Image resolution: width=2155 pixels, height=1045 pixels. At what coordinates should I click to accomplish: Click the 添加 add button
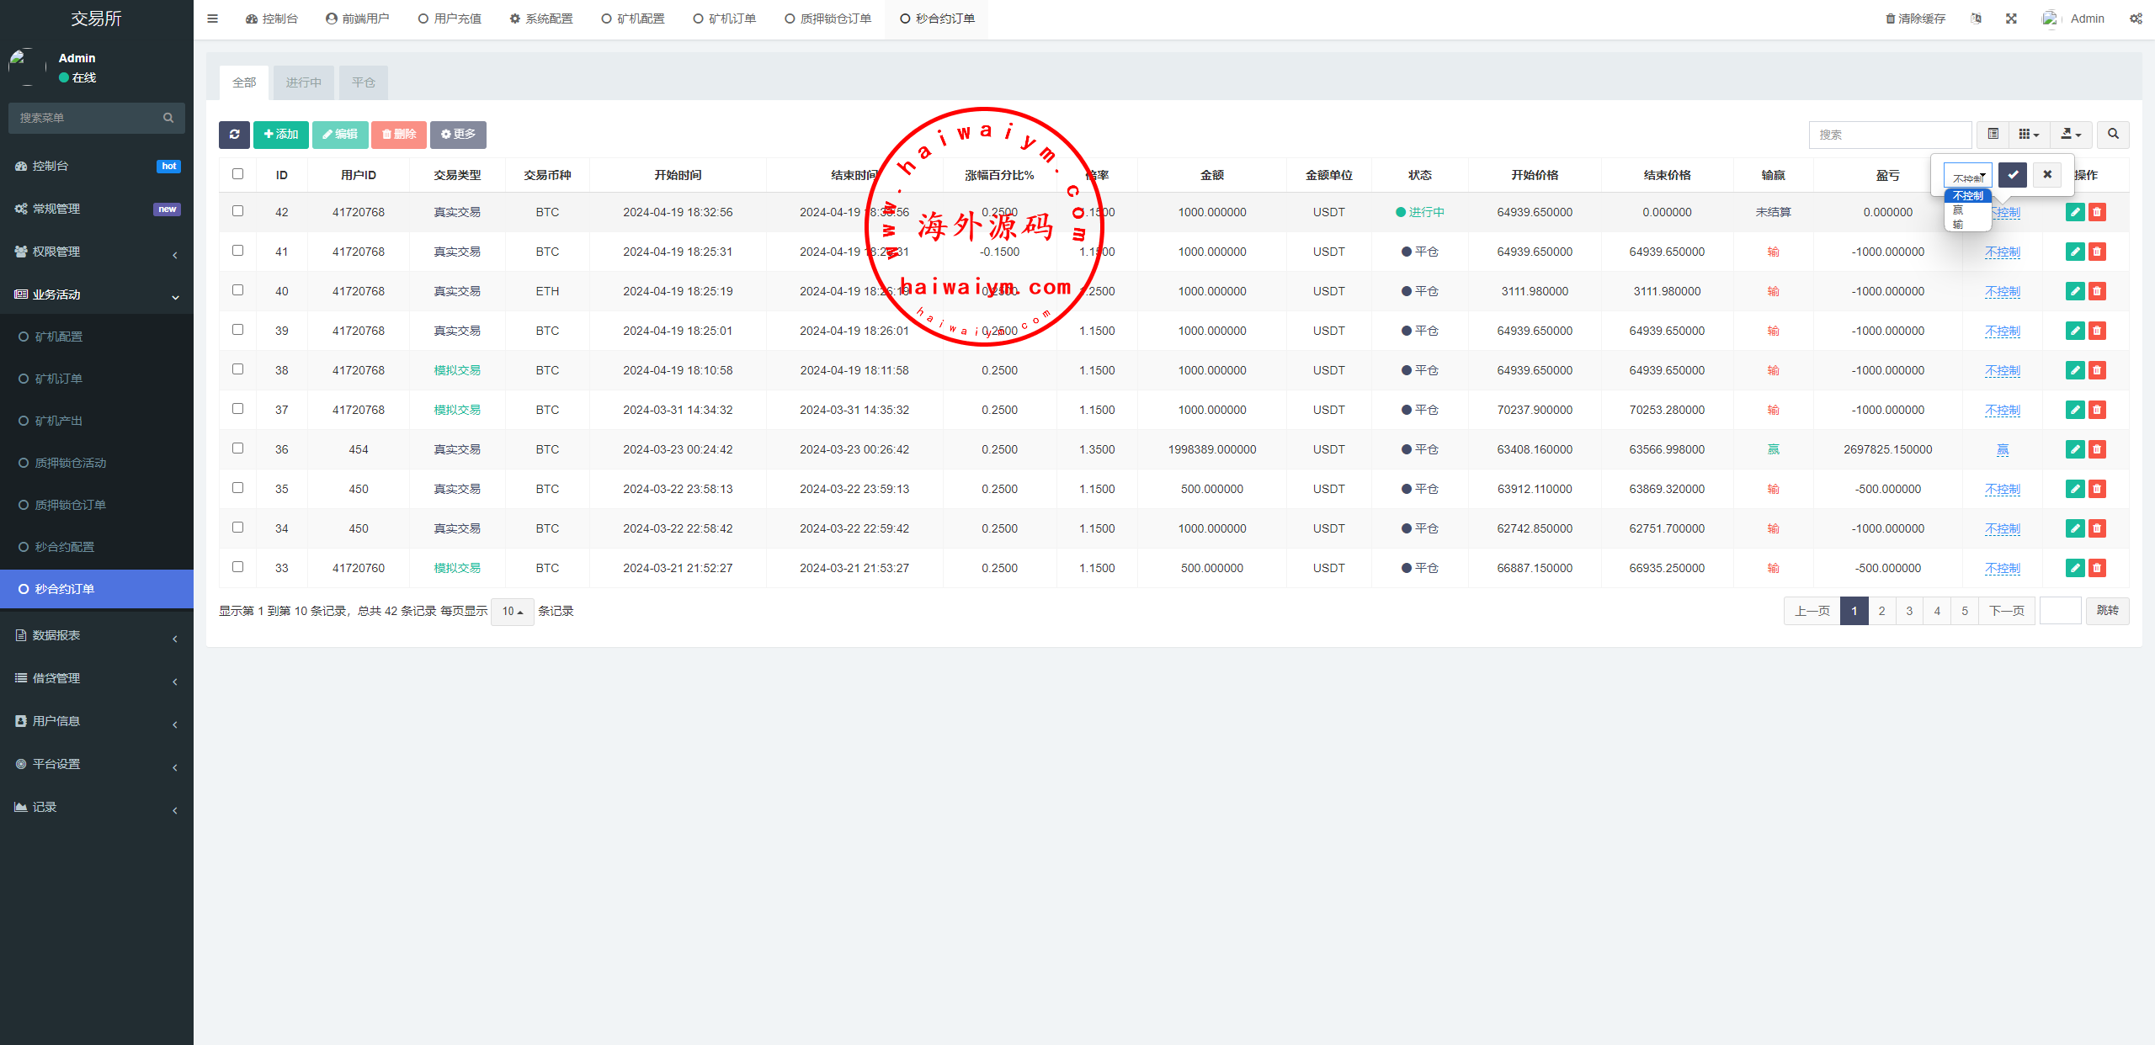click(281, 135)
